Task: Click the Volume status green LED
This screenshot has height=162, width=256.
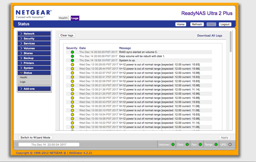Action: pyautogui.click(x=173, y=144)
